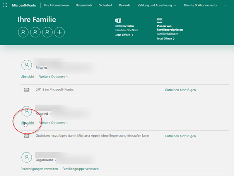Click the 0,01 € im Microsoft-Konto text
The width and height of the screenshot is (234, 176).
pos(55,90)
